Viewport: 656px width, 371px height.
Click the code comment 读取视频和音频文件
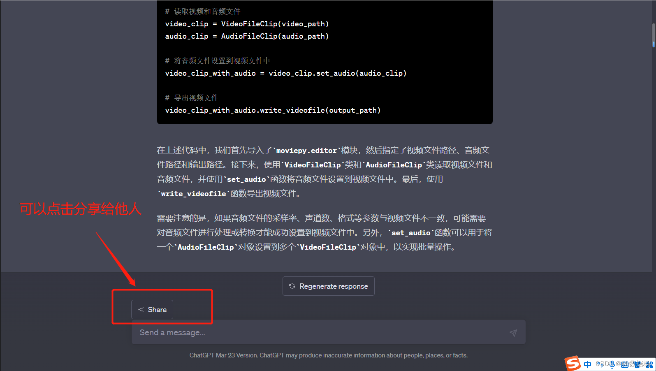tap(203, 12)
